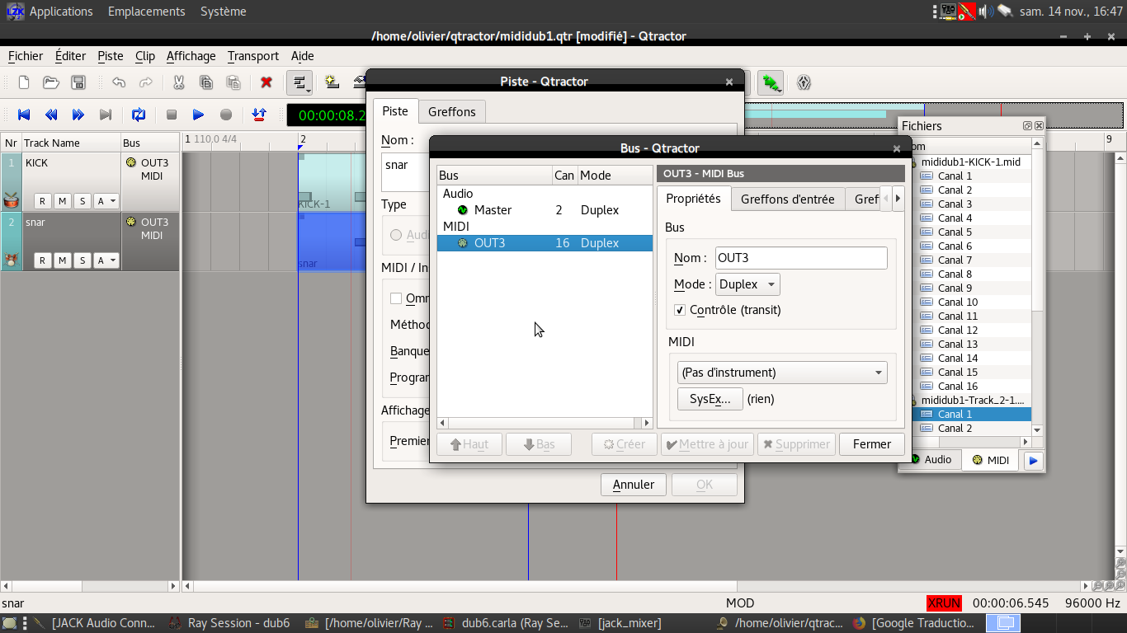Screen dimensions: 1127x633
Task: Click the Fast Forward transport button
Action: click(x=78, y=115)
